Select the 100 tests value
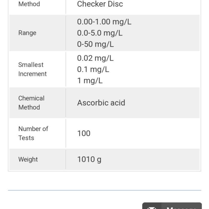This screenshot has height=209, width=209. pos(84,133)
